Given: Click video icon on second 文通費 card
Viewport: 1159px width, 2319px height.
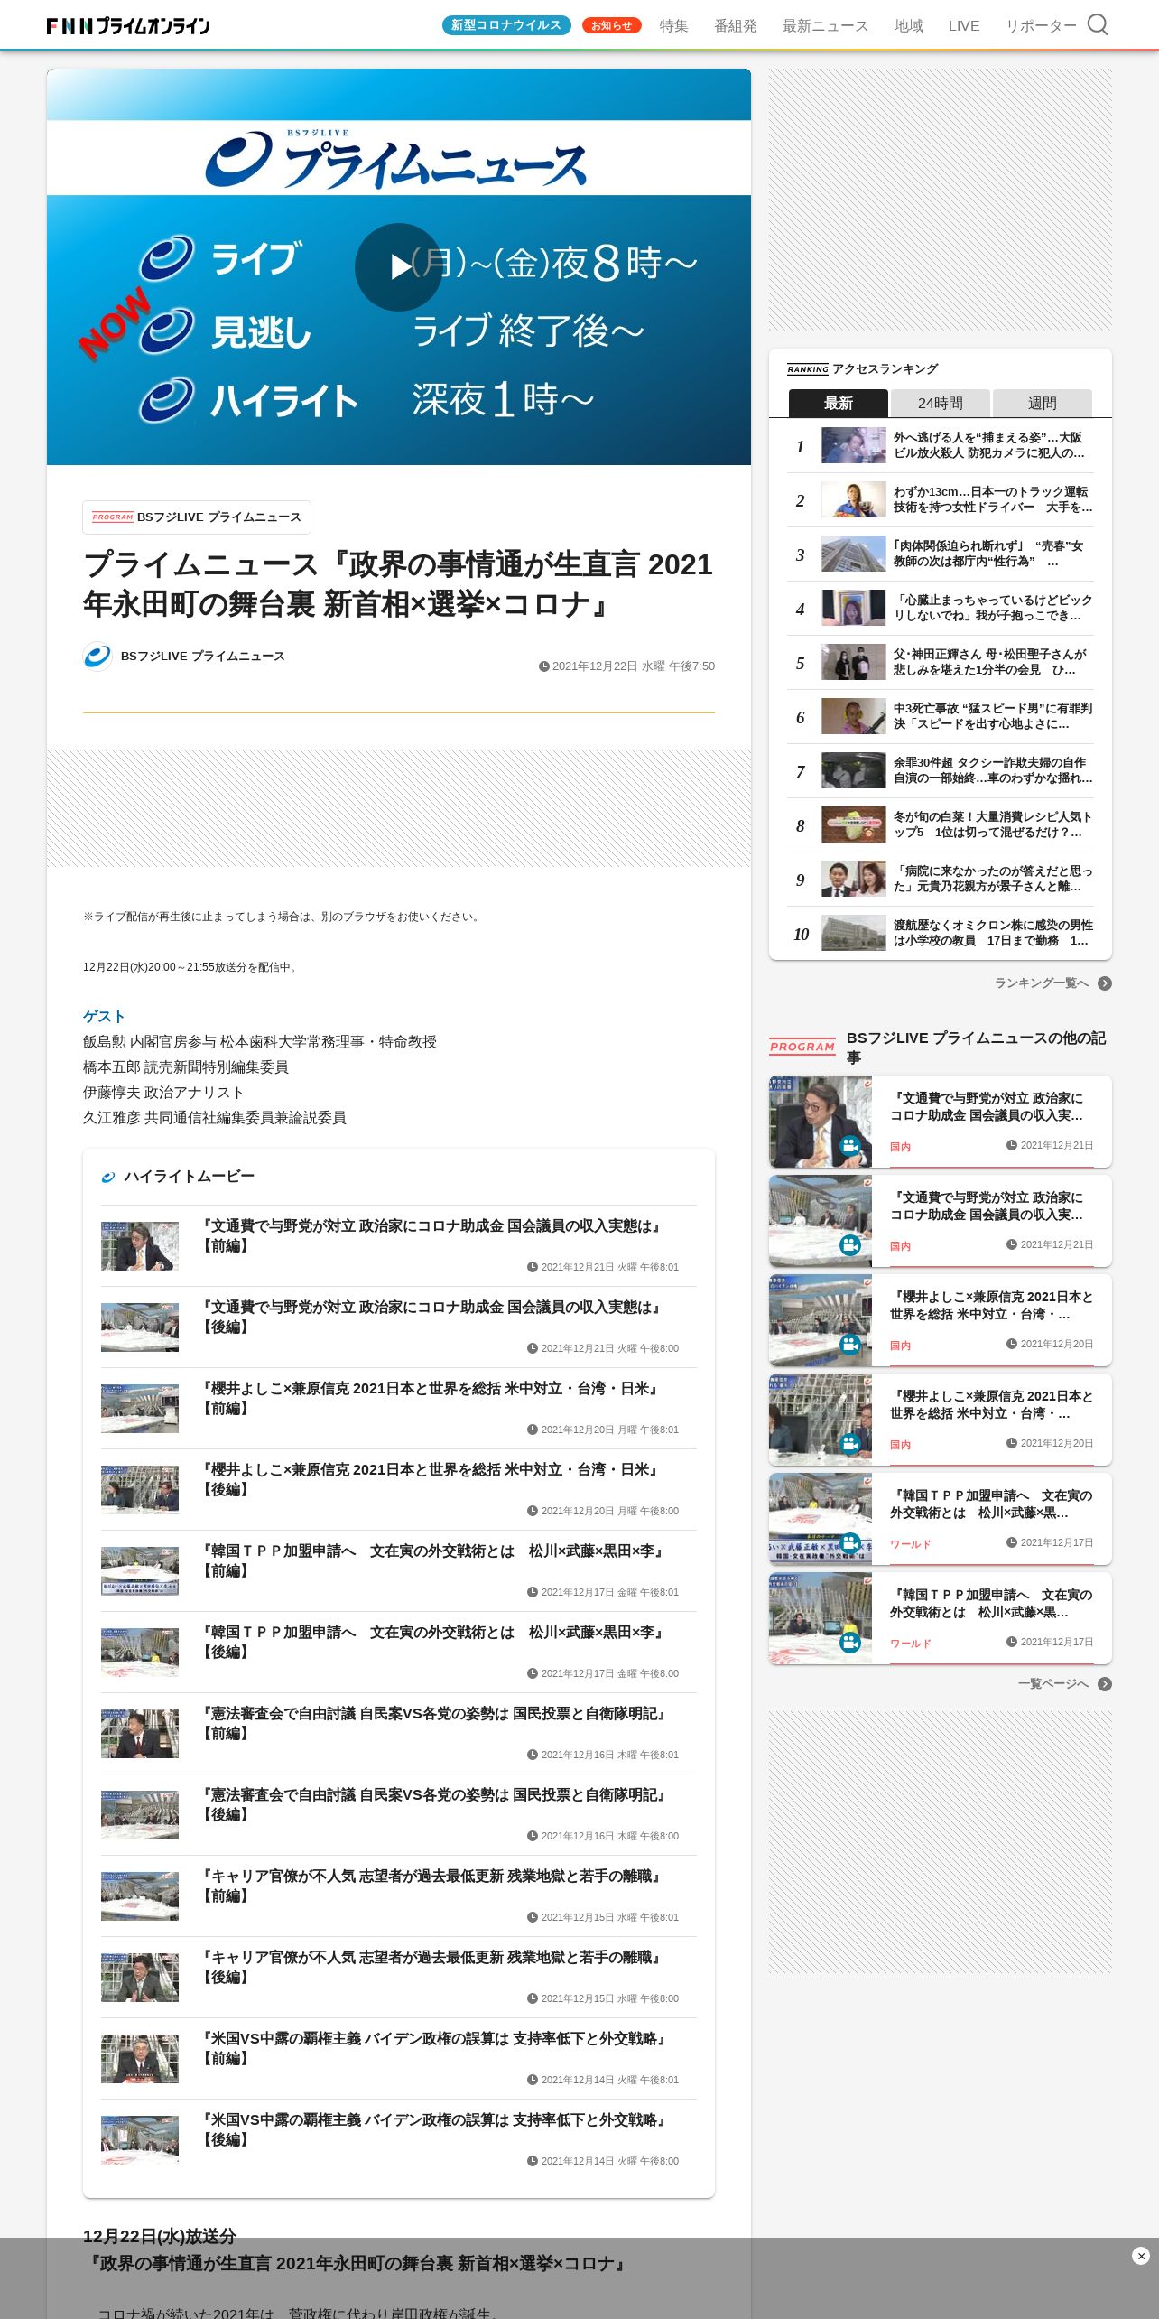Looking at the screenshot, I should (x=850, y=1245).
